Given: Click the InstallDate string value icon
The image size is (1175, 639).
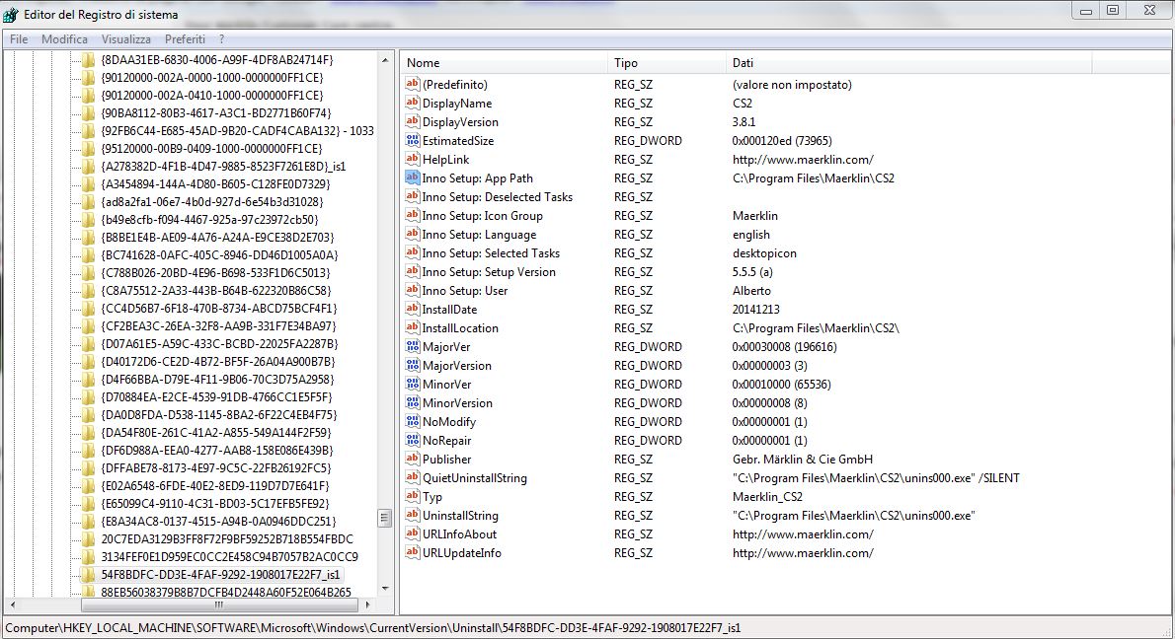Looking at the screenshot, I should click(x=412, y=309).
